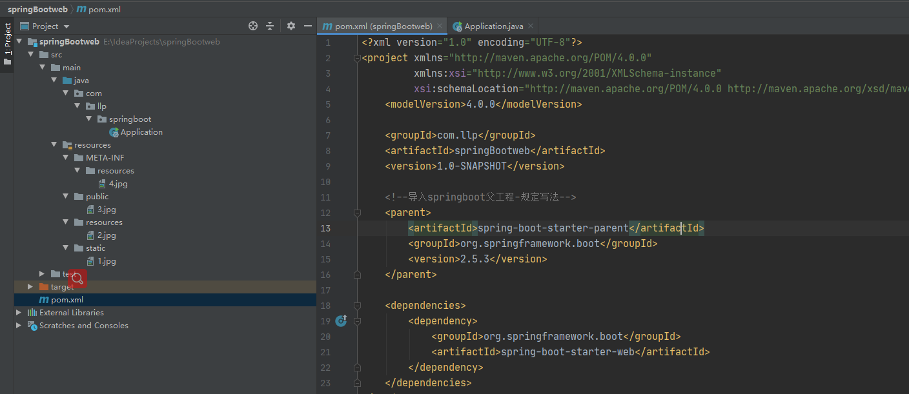This screenshot has width=909, height=394.
Task: Collapse the src folder
Action: click(x=31, y=54)
